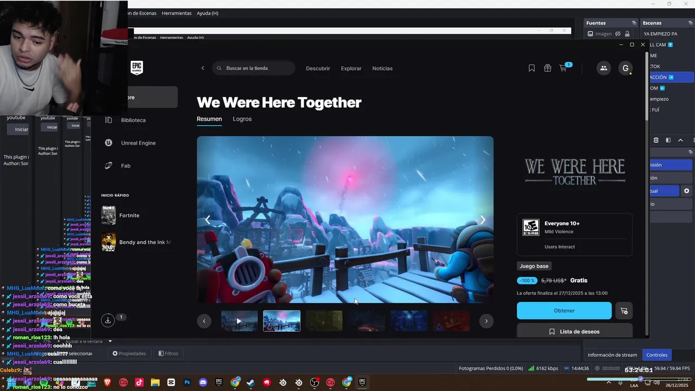The width and height of the screenshot is (695, 391).
Task: Click the scrollbar of the Epic store page
Action: (646, 86)
